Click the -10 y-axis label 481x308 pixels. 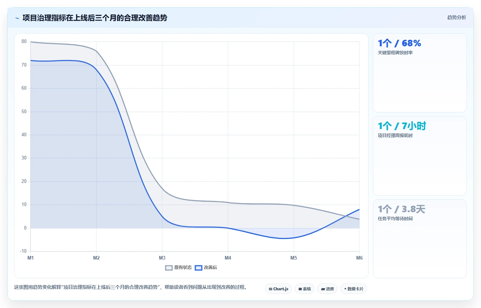coord(23,251)
